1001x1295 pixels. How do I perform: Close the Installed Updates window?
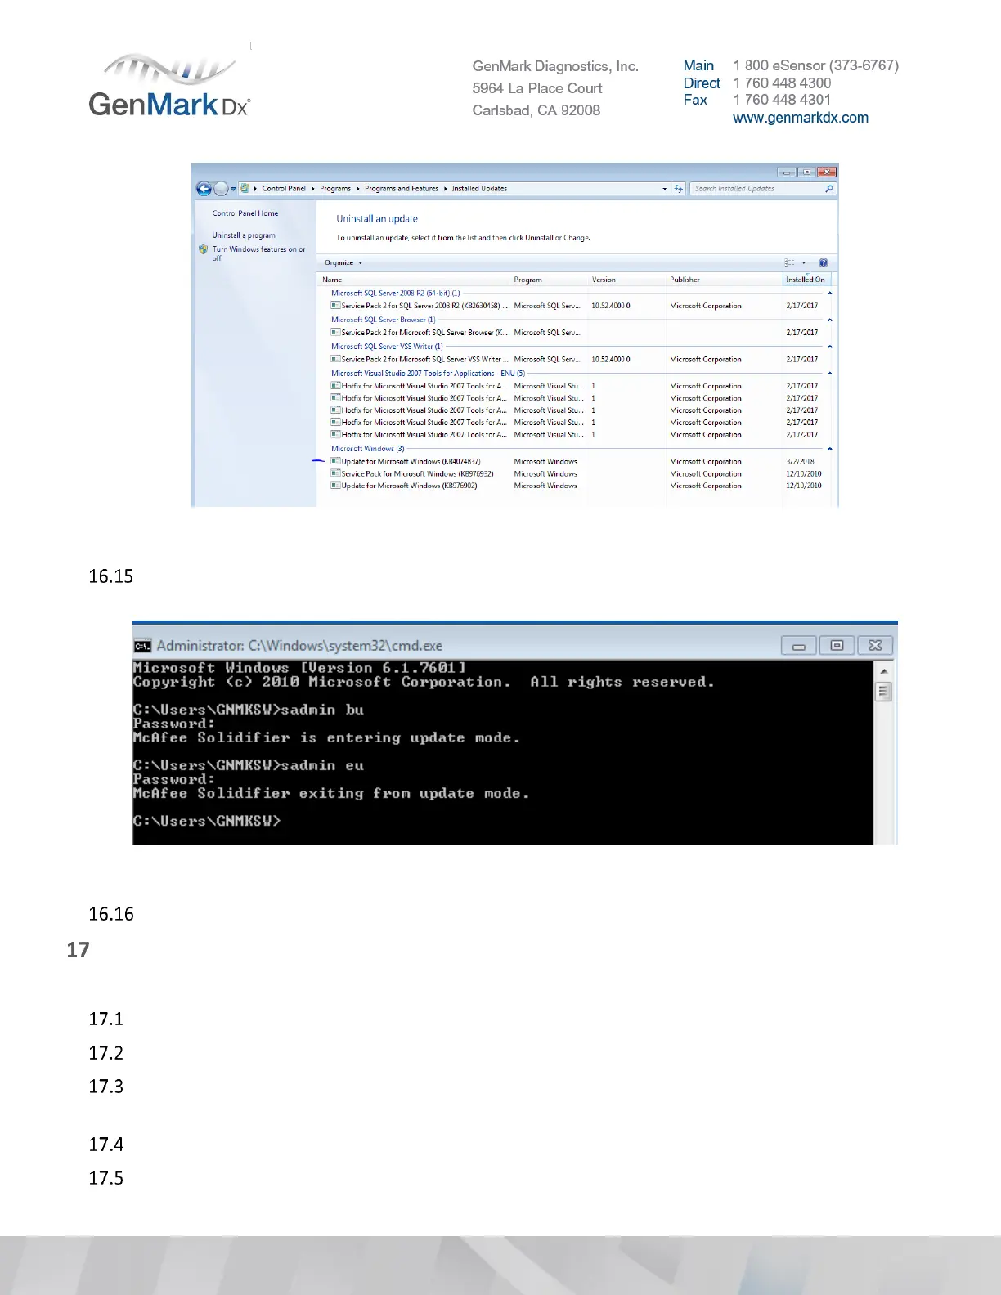click(x=827, y=173)
